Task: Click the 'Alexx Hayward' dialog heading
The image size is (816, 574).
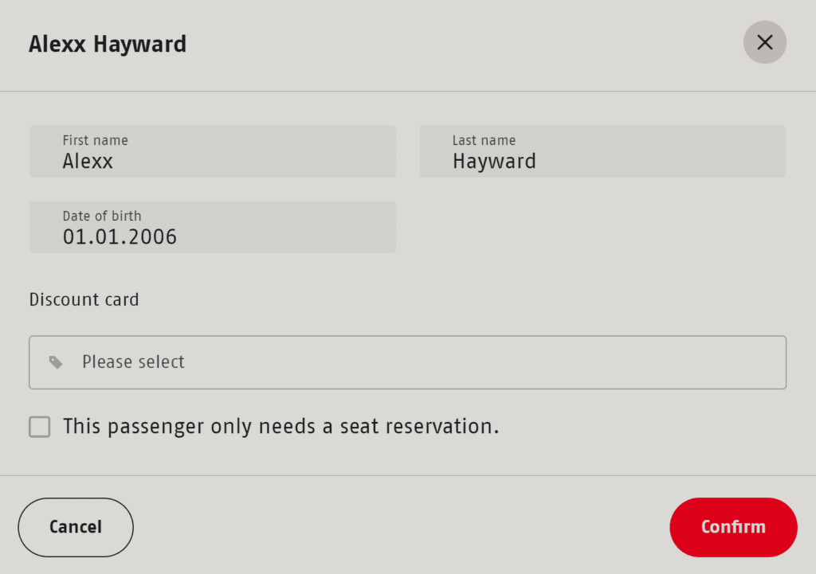Action: 108,44
